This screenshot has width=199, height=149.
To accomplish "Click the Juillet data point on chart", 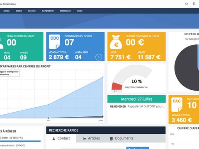I will point(103,77).
